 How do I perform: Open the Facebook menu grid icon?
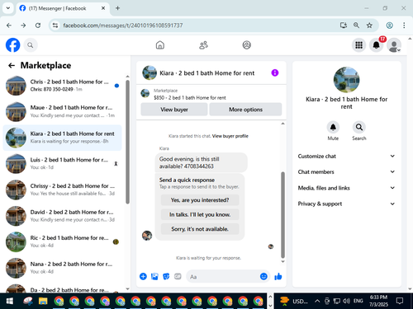coord(358,45)
